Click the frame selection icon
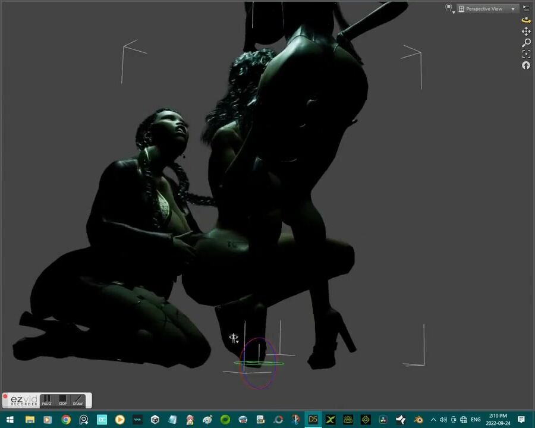This screenshot has height=428, width=535. tap(526, 54)
